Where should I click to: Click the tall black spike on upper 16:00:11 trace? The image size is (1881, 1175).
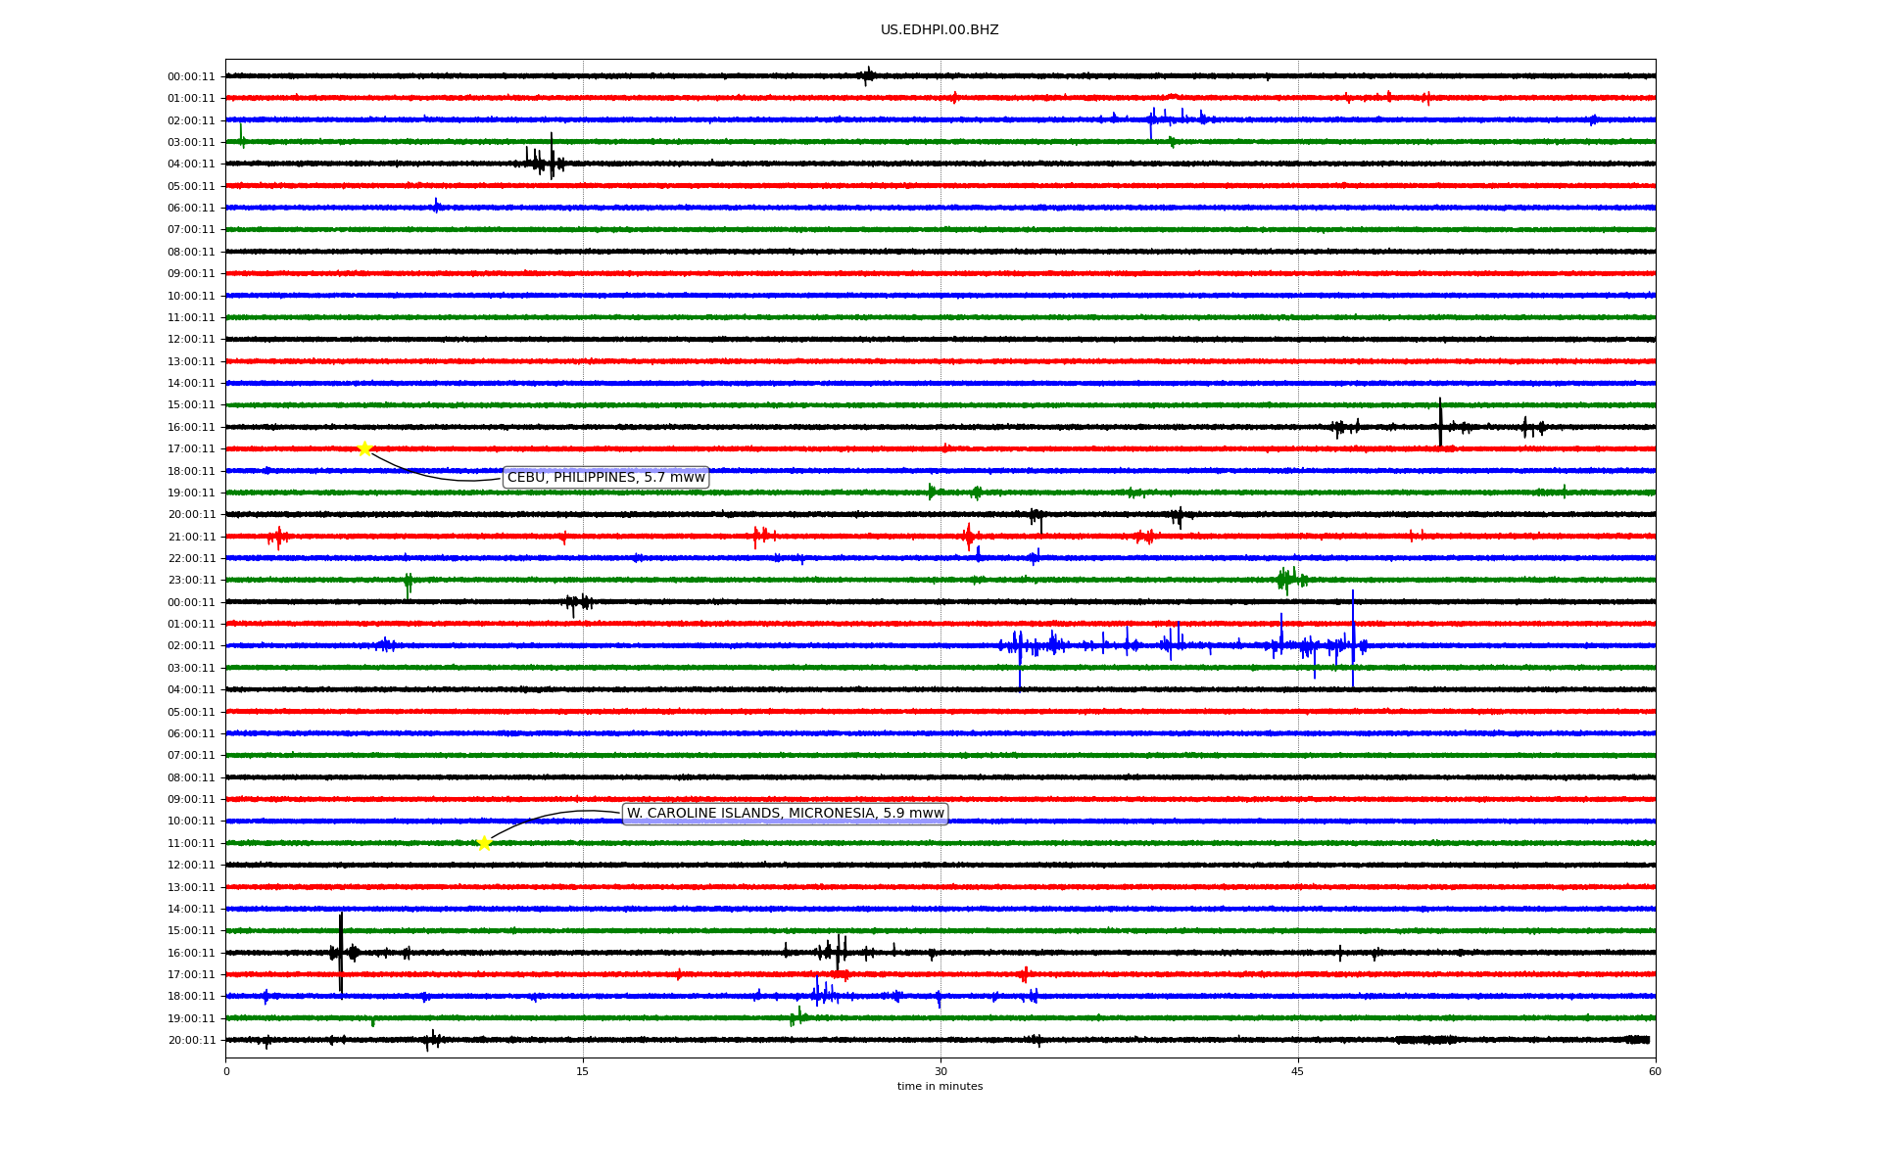click(1440, 419)
